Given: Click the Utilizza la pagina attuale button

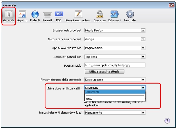Looking at the screenshot, I should coord(104,72).
